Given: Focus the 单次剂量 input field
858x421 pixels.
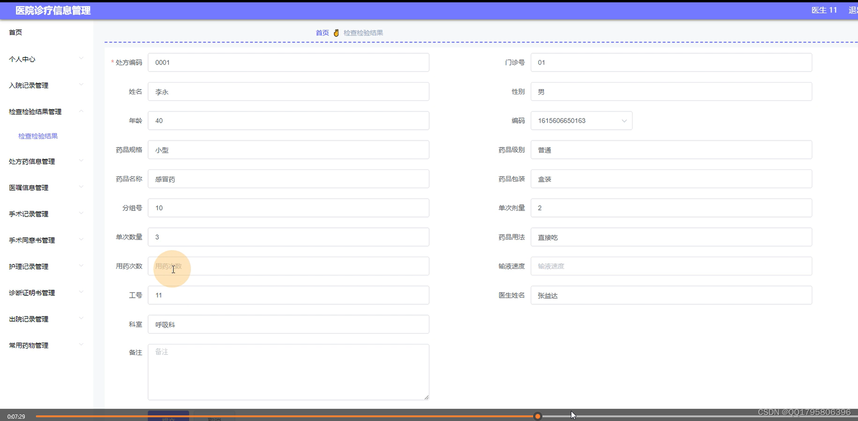Looking at the screenshot, I should [671, 208].
